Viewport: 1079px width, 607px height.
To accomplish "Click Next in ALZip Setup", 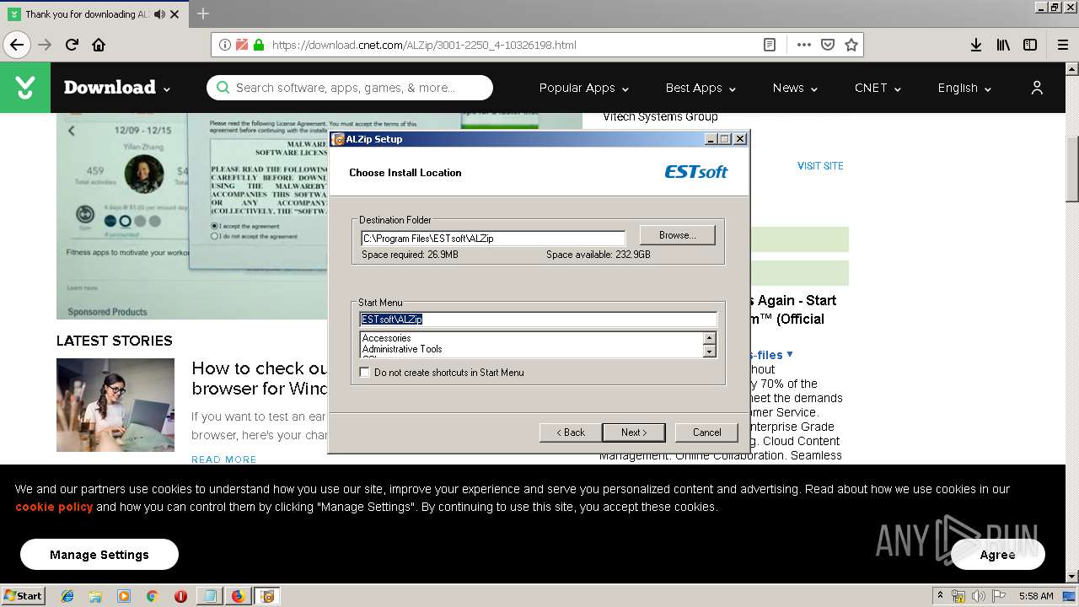I will tap(634, 432).
